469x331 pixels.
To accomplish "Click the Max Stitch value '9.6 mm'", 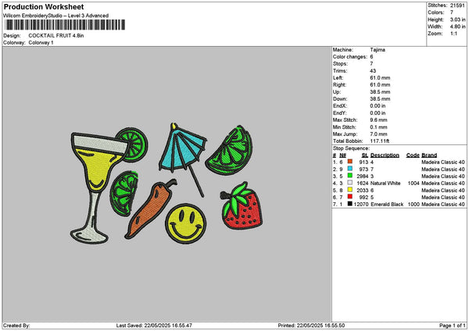I will [x=378, y=119].
